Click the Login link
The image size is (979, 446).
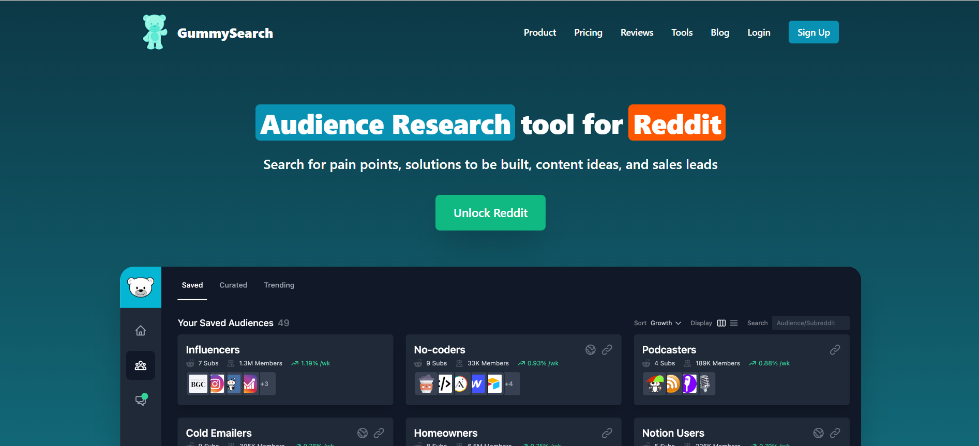759,33
